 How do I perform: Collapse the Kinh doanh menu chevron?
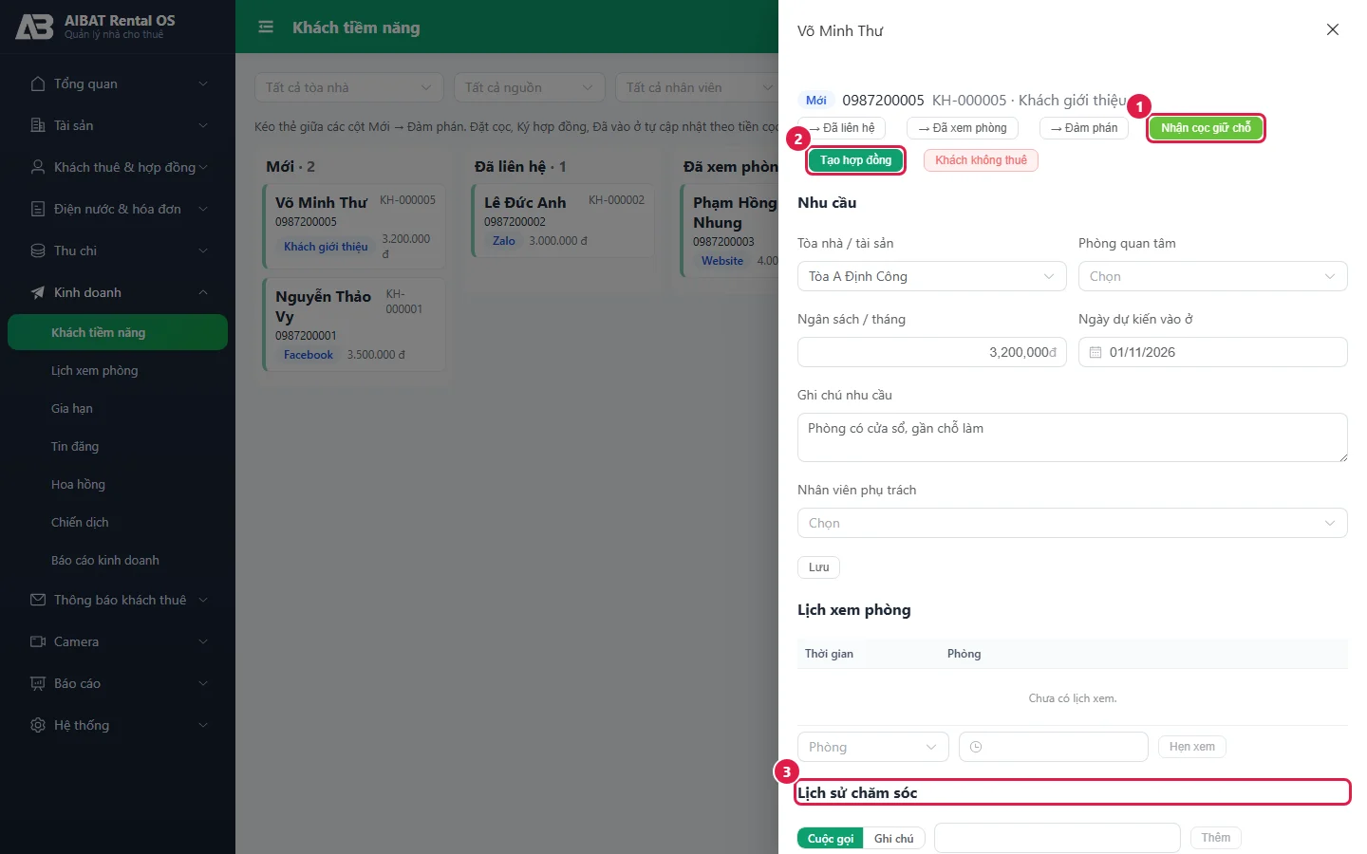pos(203,292)
